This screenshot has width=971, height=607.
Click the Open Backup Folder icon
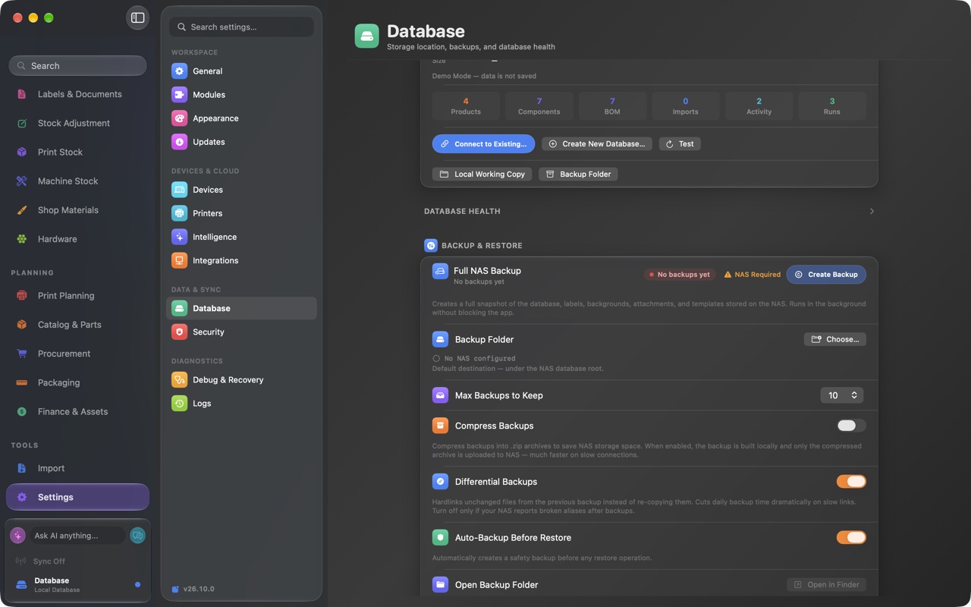[440, 585]
